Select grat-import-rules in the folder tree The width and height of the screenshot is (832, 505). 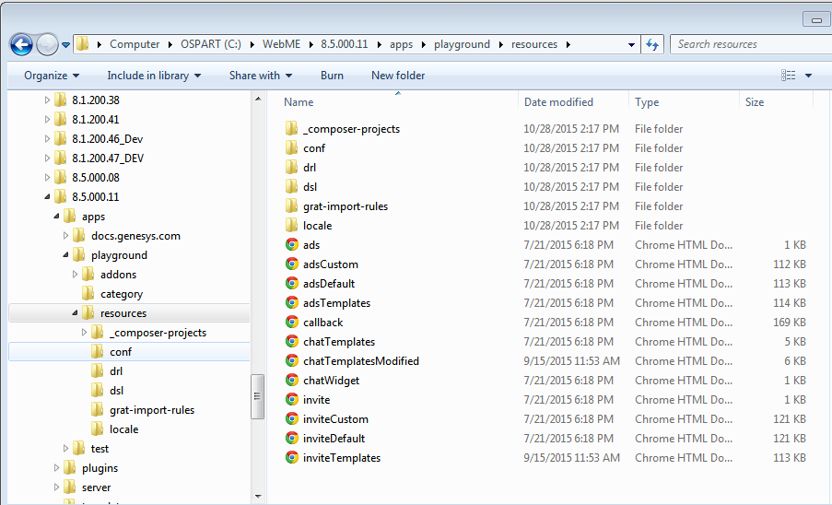pyautogui.click(x=152, y=410)
